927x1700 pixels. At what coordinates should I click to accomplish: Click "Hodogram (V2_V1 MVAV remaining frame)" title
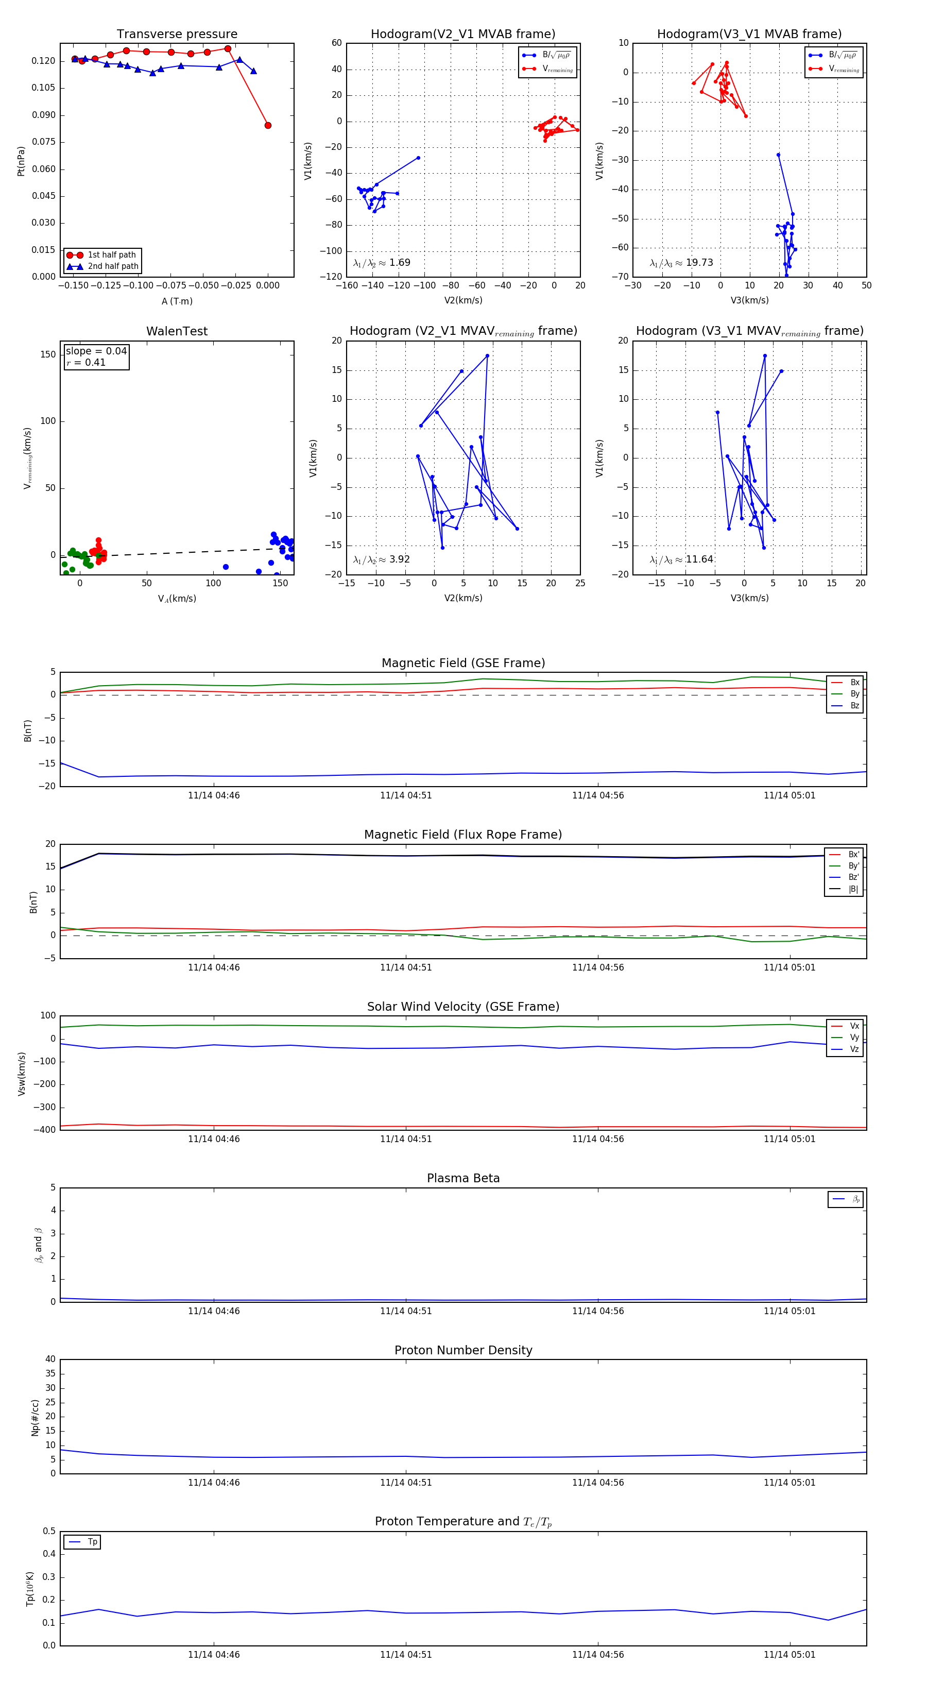[x=463, y=331]
